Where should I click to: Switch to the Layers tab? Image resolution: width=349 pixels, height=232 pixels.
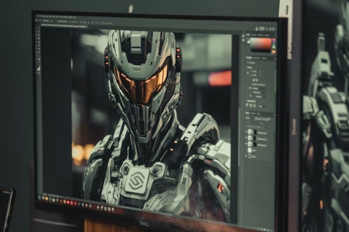247,113
